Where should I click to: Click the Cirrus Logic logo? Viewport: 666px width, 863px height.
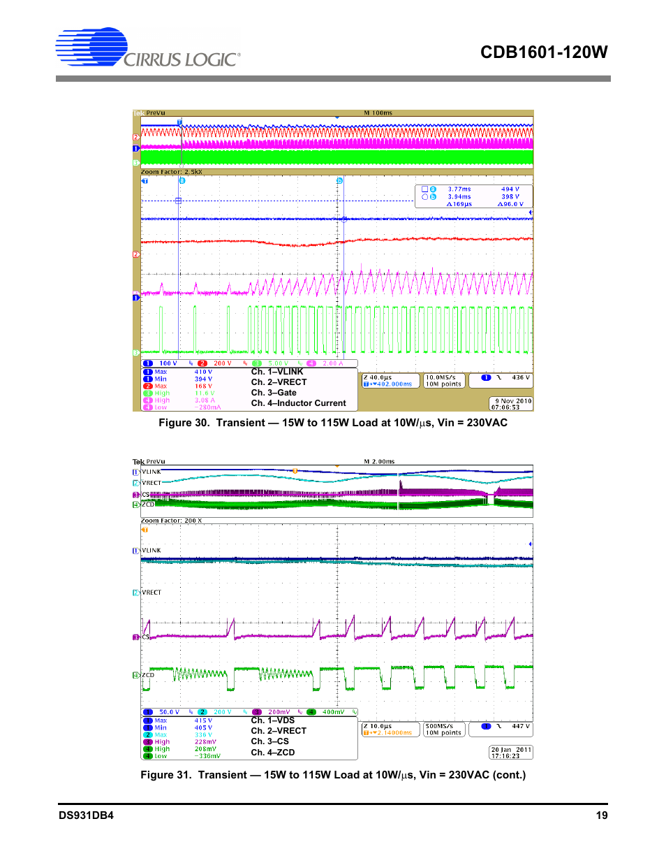pos(148,48)
